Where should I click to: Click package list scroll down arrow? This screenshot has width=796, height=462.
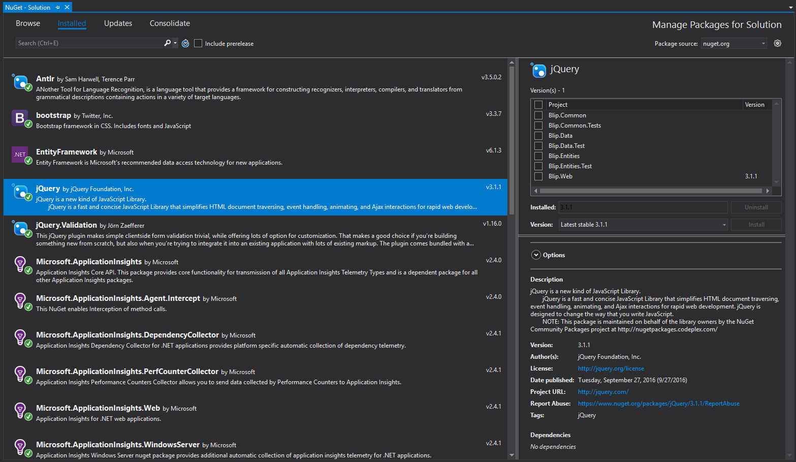[x=512, y=455]
